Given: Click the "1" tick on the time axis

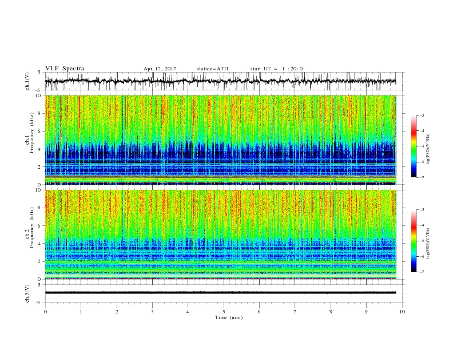Looking at the screenshot, I should pos(81,312).
